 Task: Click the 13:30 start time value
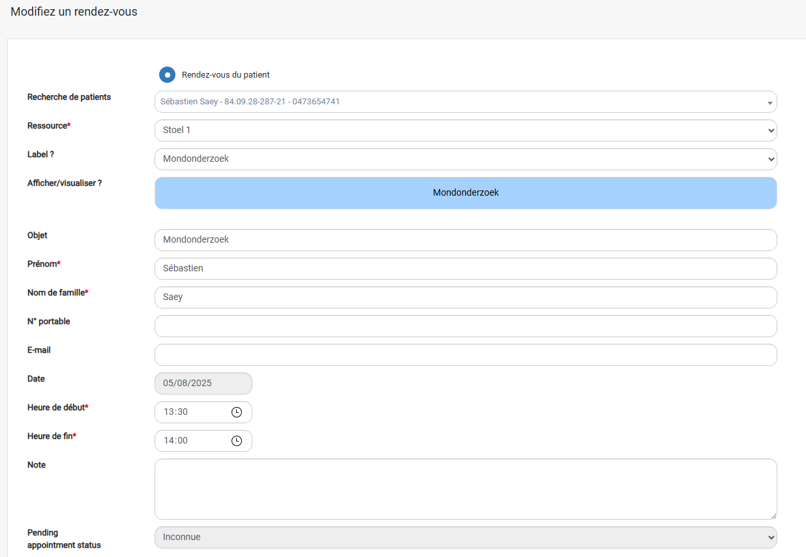tap(176, 412)
